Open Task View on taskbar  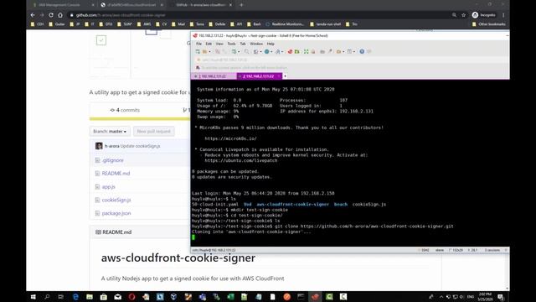tap(61, 297)
